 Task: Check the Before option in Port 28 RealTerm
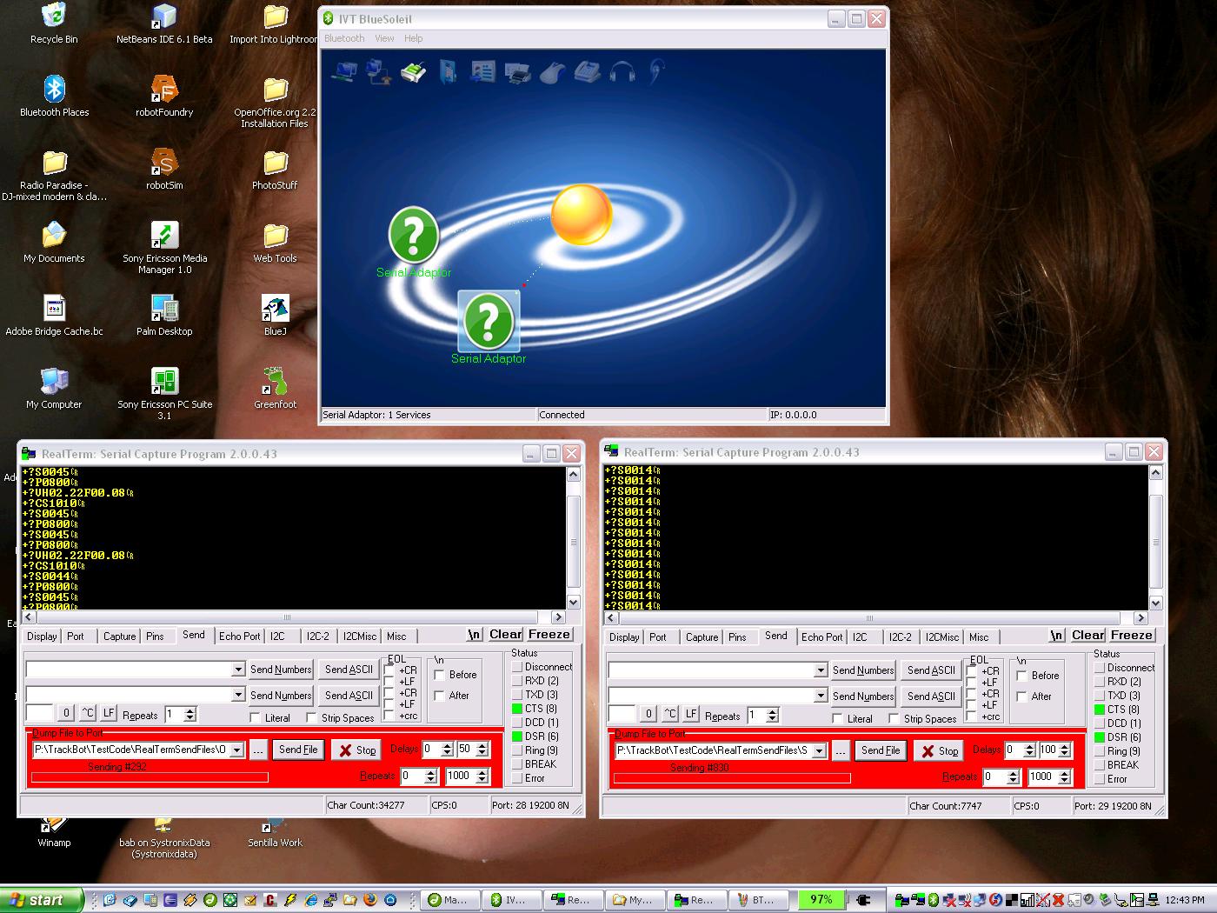[x=440, y=675]
